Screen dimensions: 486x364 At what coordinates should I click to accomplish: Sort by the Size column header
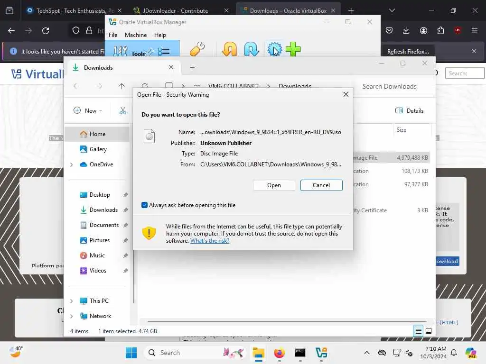[x=402, y=130]
